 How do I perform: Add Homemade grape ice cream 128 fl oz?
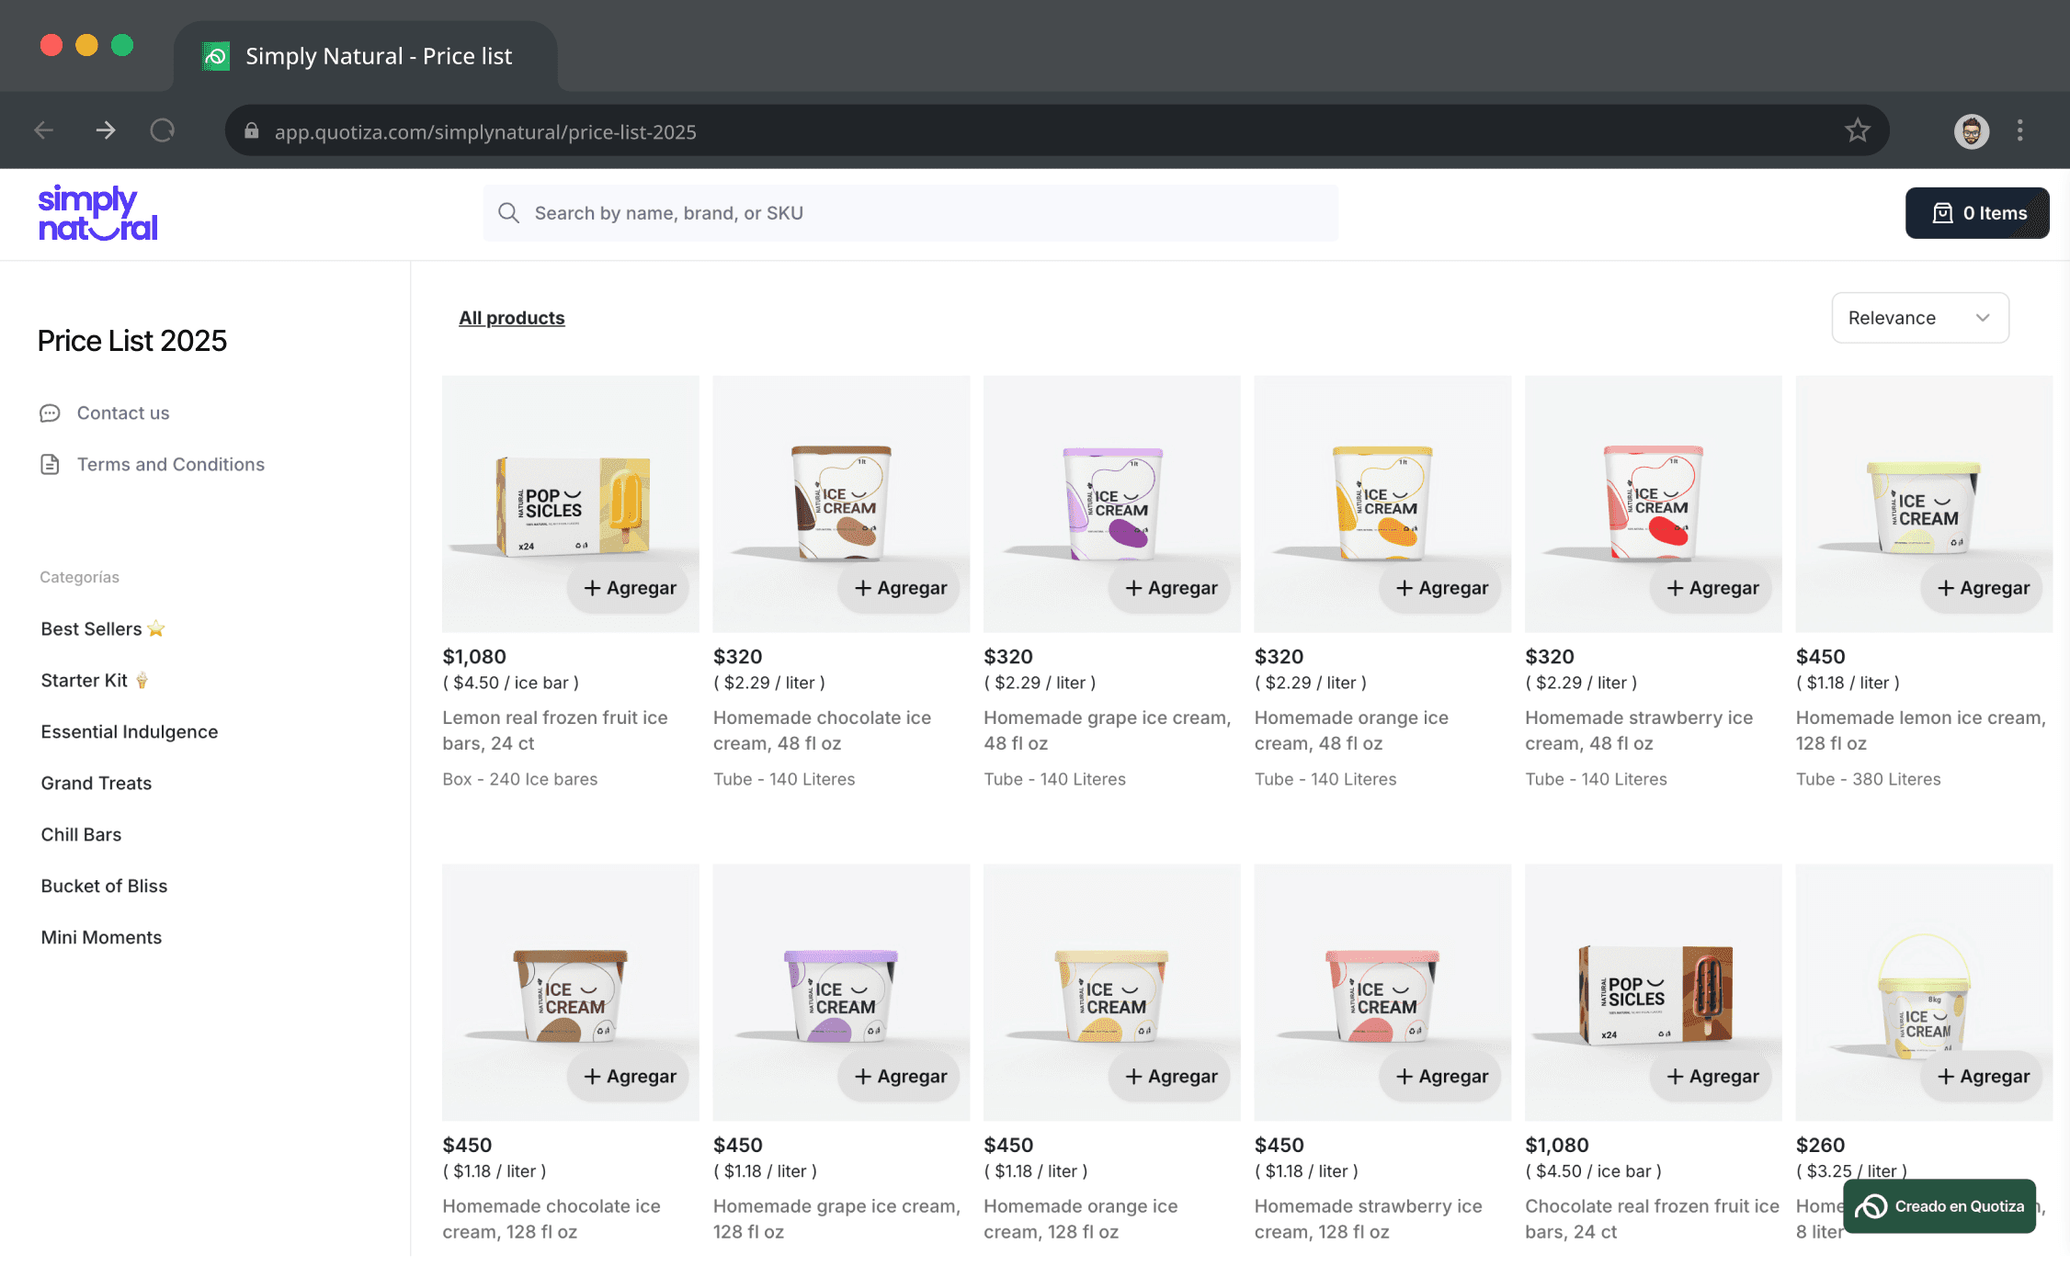pyautogui.click(x=900, y=1077)
